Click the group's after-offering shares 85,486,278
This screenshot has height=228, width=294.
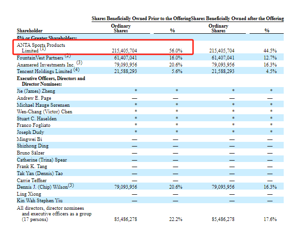tap(223, 220)
